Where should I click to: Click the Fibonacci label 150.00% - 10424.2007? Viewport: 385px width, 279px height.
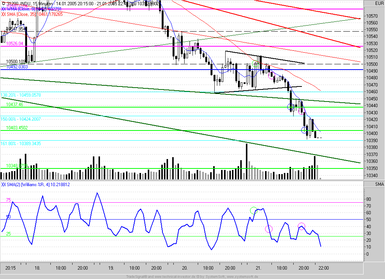coord(21,119)
